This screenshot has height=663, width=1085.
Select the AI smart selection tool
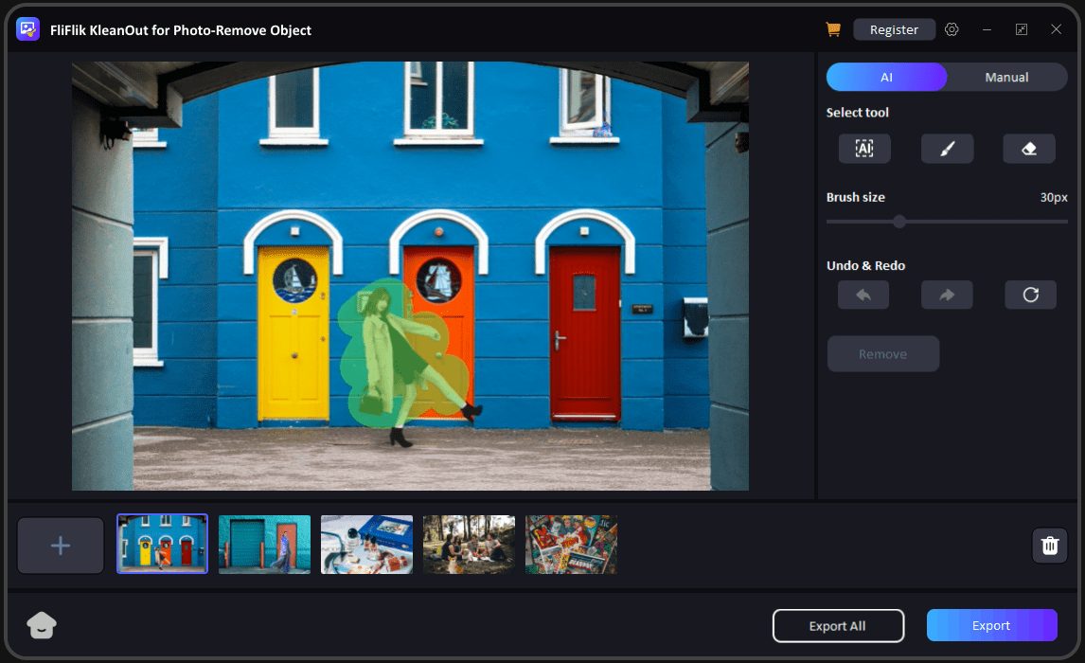coord(864,148)
